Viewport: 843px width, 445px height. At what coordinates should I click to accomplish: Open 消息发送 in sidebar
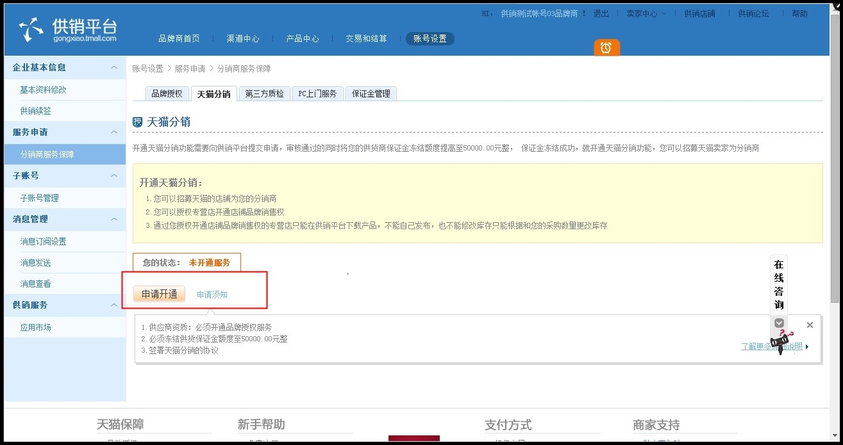[36, 263]
